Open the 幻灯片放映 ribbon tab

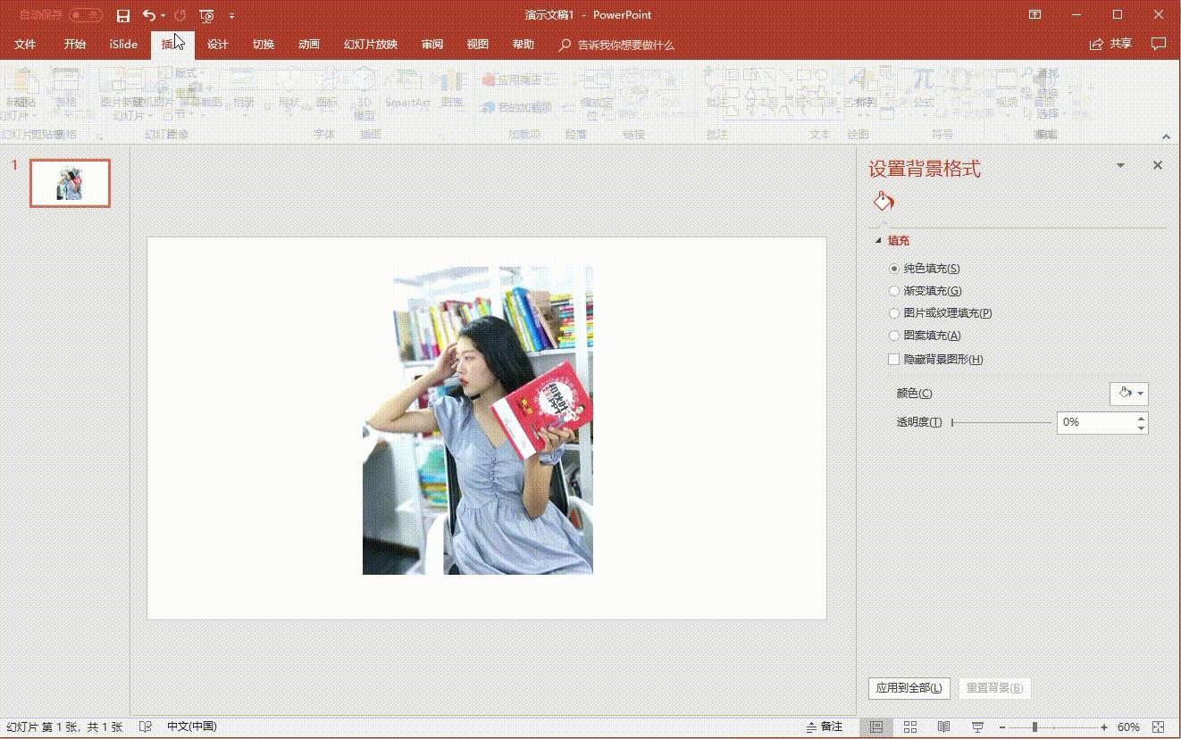point(370,44)
